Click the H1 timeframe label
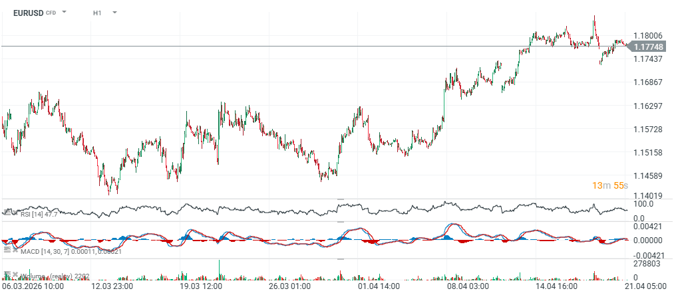 click(97, 13)
